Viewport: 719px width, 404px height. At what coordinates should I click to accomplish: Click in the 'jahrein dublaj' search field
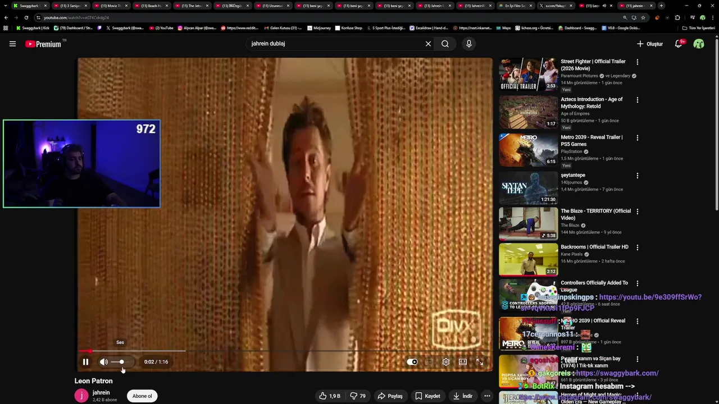click(x=334, y=44)
